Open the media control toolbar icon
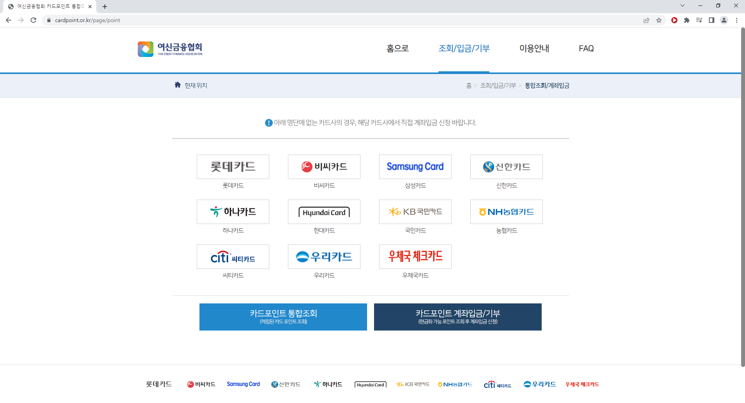This screenshot has height=403, width=745. click(699, 20)
